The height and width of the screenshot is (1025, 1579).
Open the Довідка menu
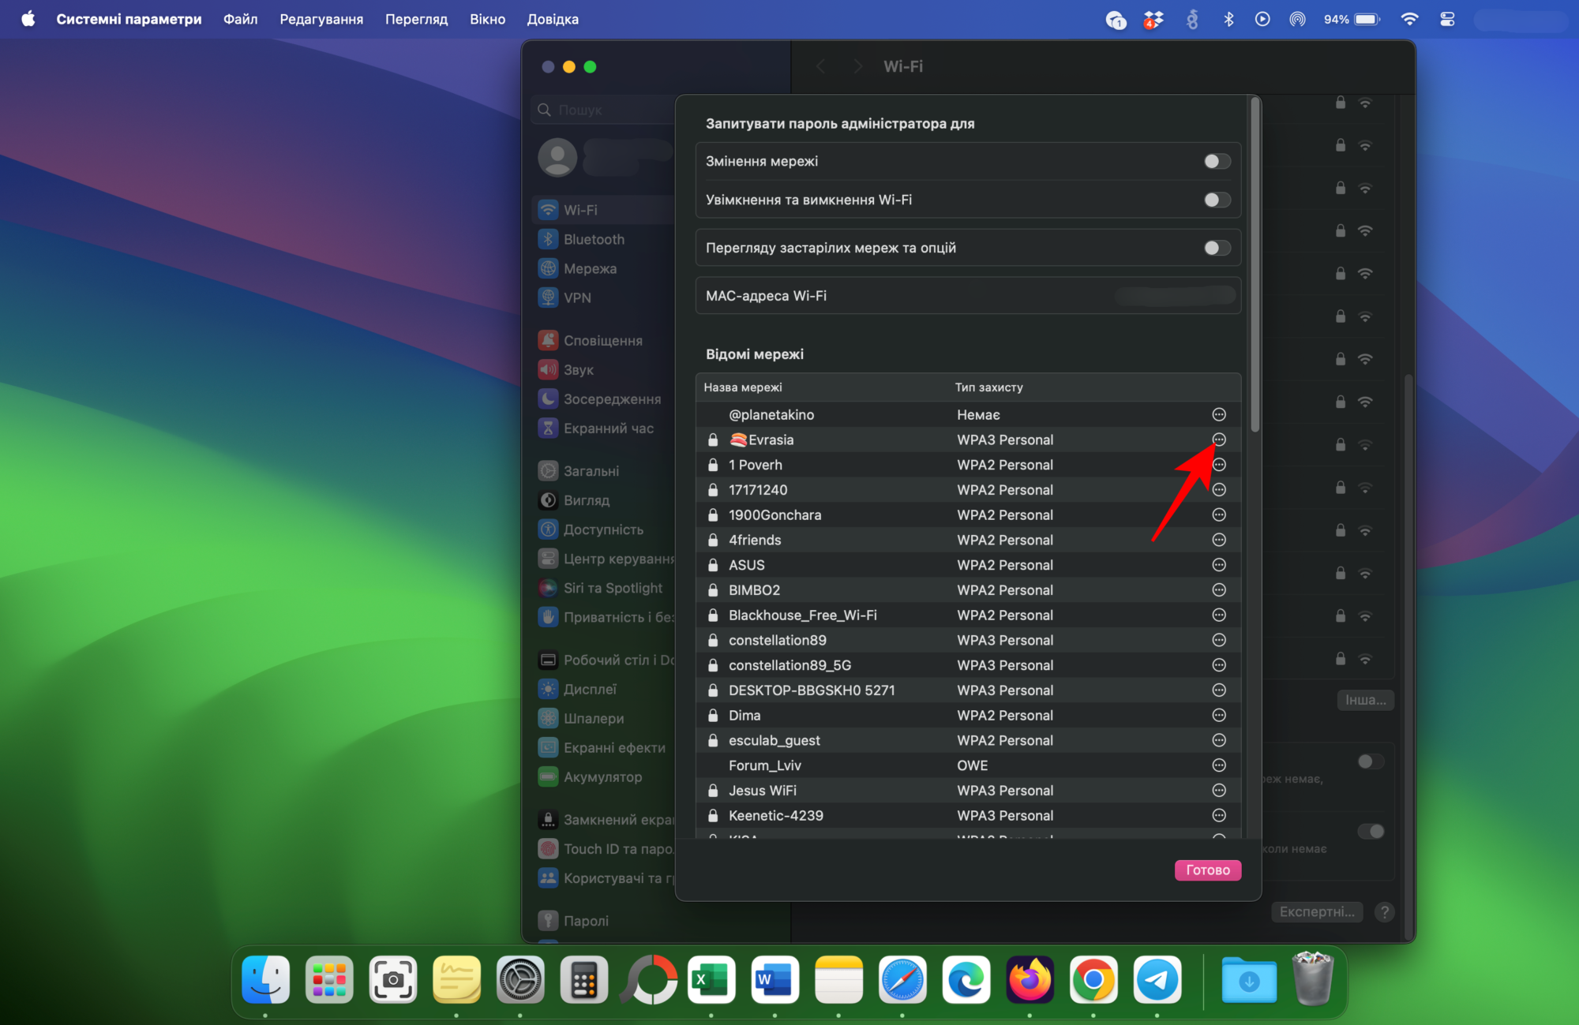click(553, 19)
